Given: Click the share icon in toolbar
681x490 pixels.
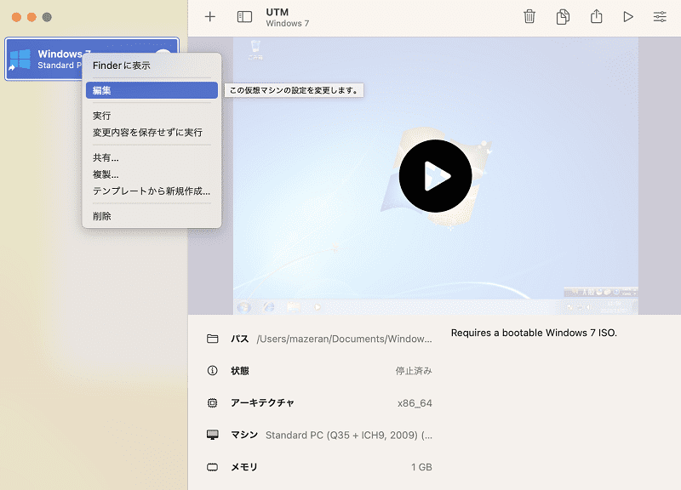Looking at the screenshot, I should click(597, 16).
